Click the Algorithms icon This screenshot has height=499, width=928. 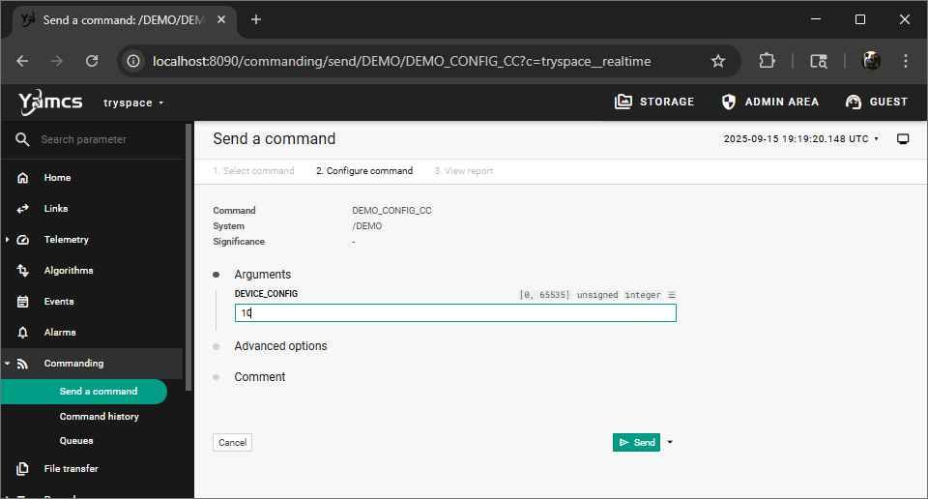pyautogui.click(x=22, y=271)
